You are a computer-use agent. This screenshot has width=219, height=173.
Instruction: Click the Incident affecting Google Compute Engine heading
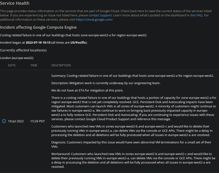[38, 27]
